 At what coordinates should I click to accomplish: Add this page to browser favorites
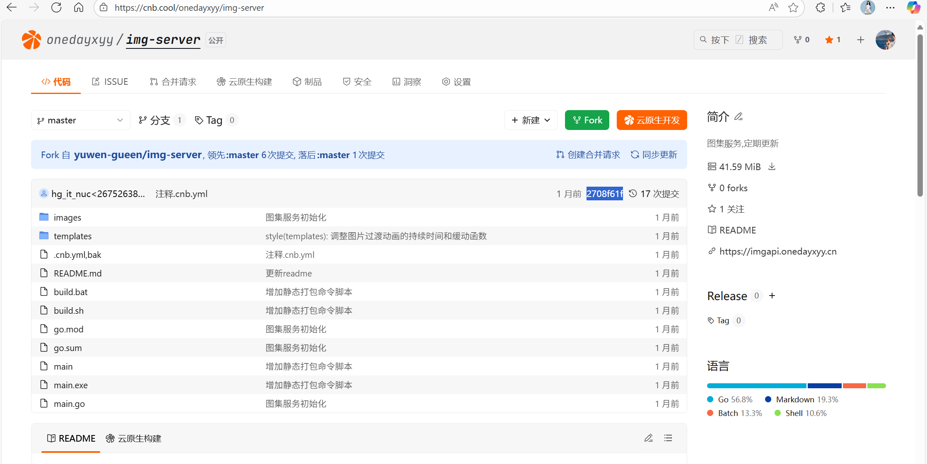(x=793, y=7)
